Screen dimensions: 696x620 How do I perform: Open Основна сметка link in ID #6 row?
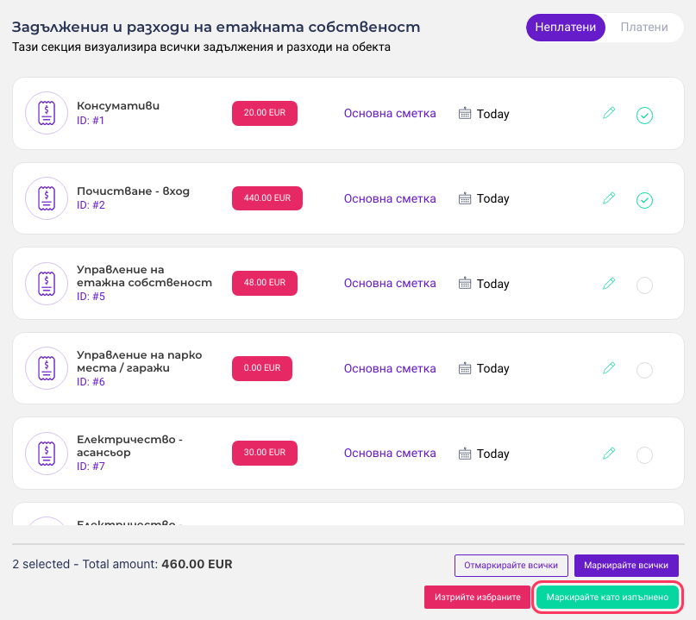click(390, 368)
